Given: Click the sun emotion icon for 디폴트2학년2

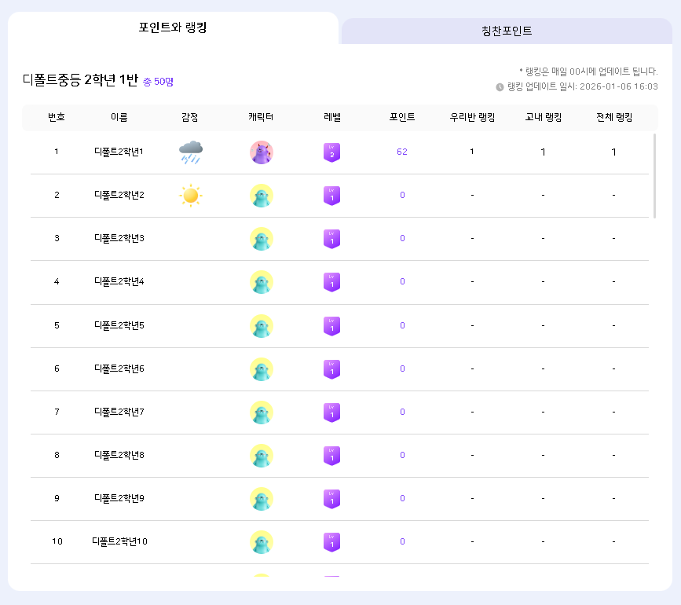Looking at the screenshot, I should pyautogui.click(x=190, y=195).
